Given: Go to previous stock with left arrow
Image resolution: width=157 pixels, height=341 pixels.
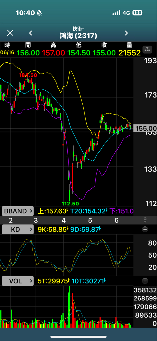Looking at the screenshot, I should coord(31,33).
